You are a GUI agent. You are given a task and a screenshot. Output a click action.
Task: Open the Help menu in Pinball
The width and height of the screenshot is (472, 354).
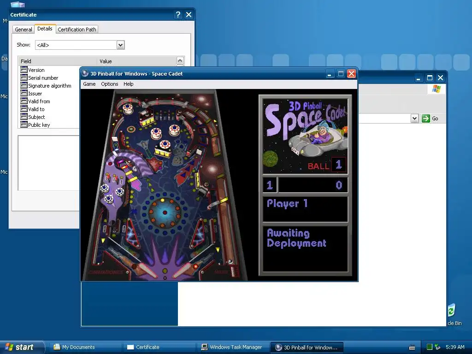click(128, 84)
